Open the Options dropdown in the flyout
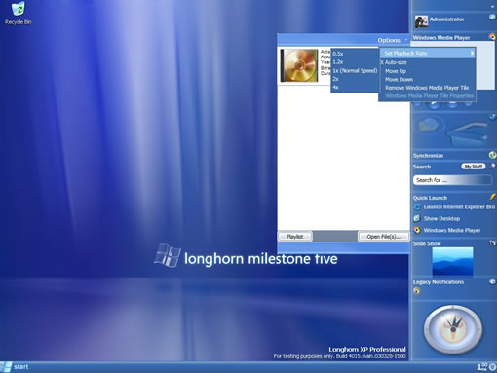 (393, 40)
